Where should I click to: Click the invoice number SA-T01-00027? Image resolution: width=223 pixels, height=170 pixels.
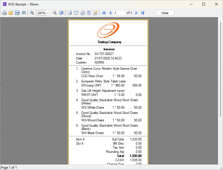point(104,54)
